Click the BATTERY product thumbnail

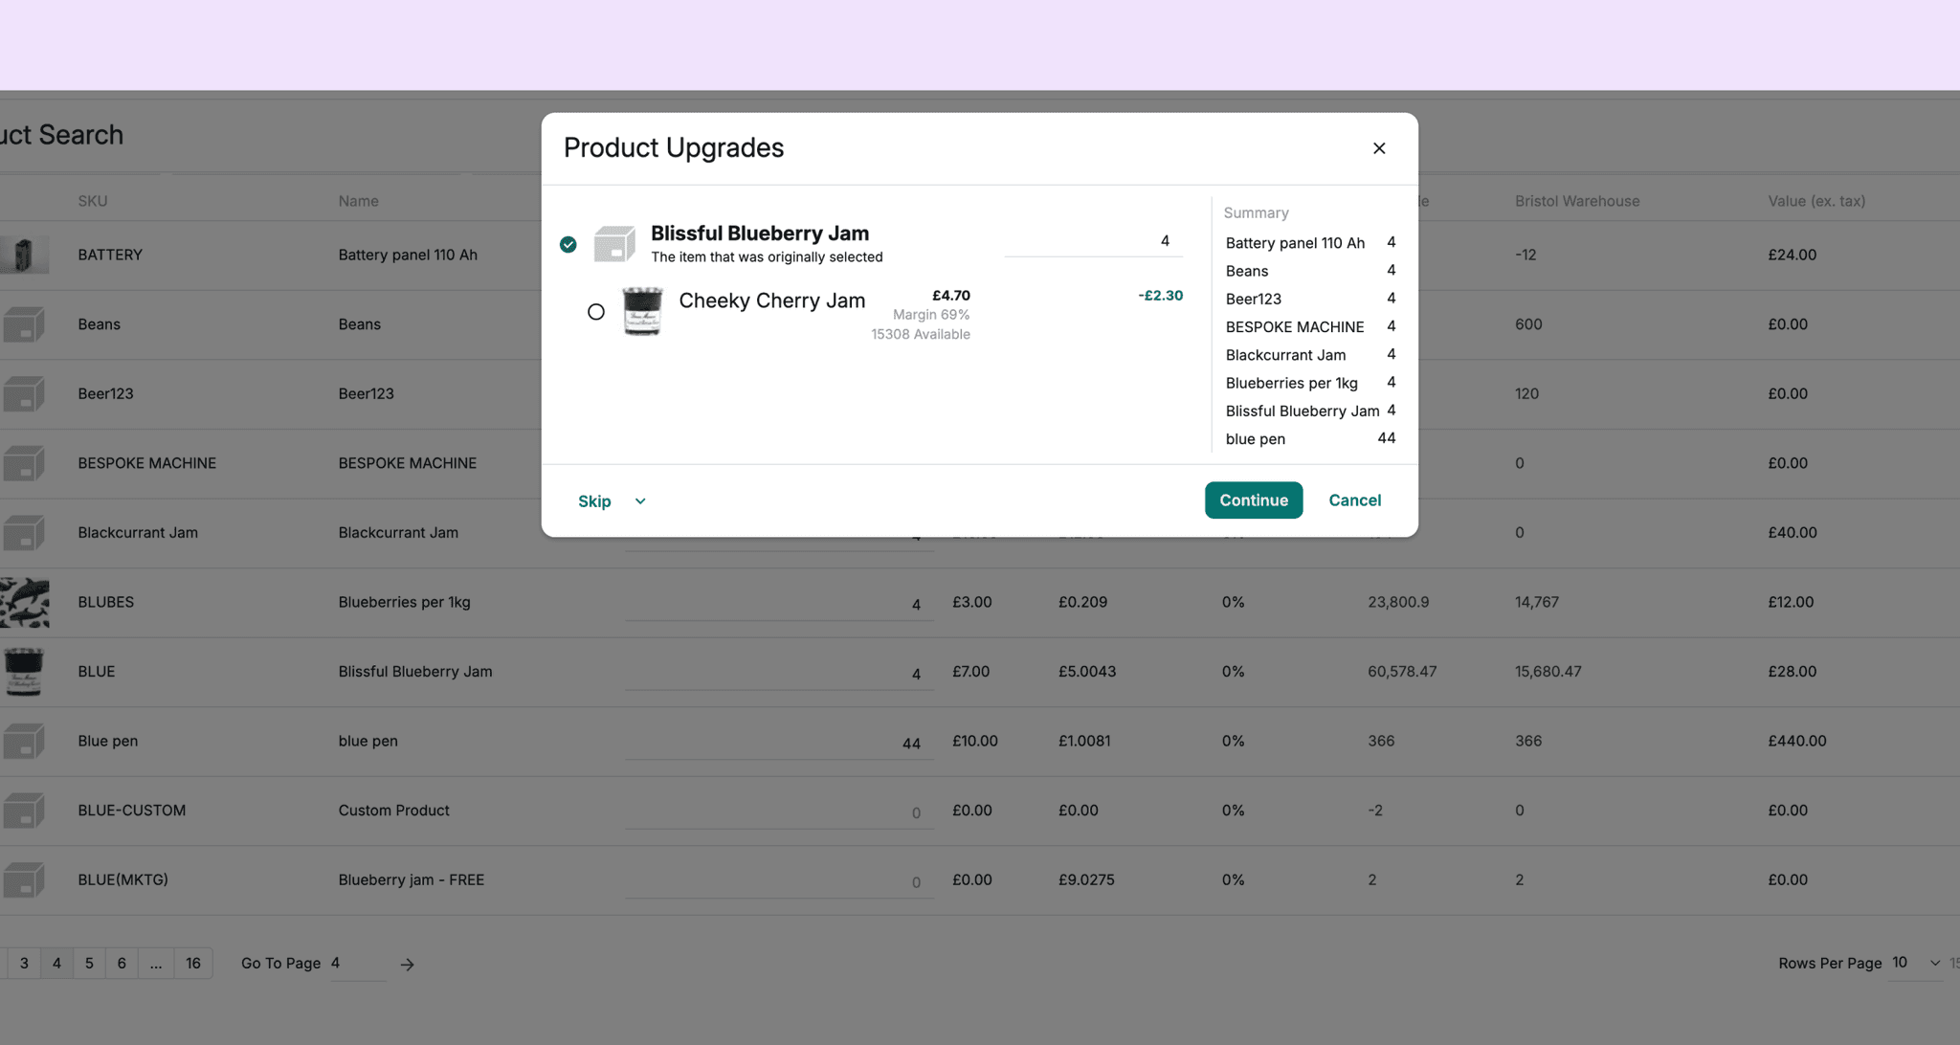coord(24,256)
